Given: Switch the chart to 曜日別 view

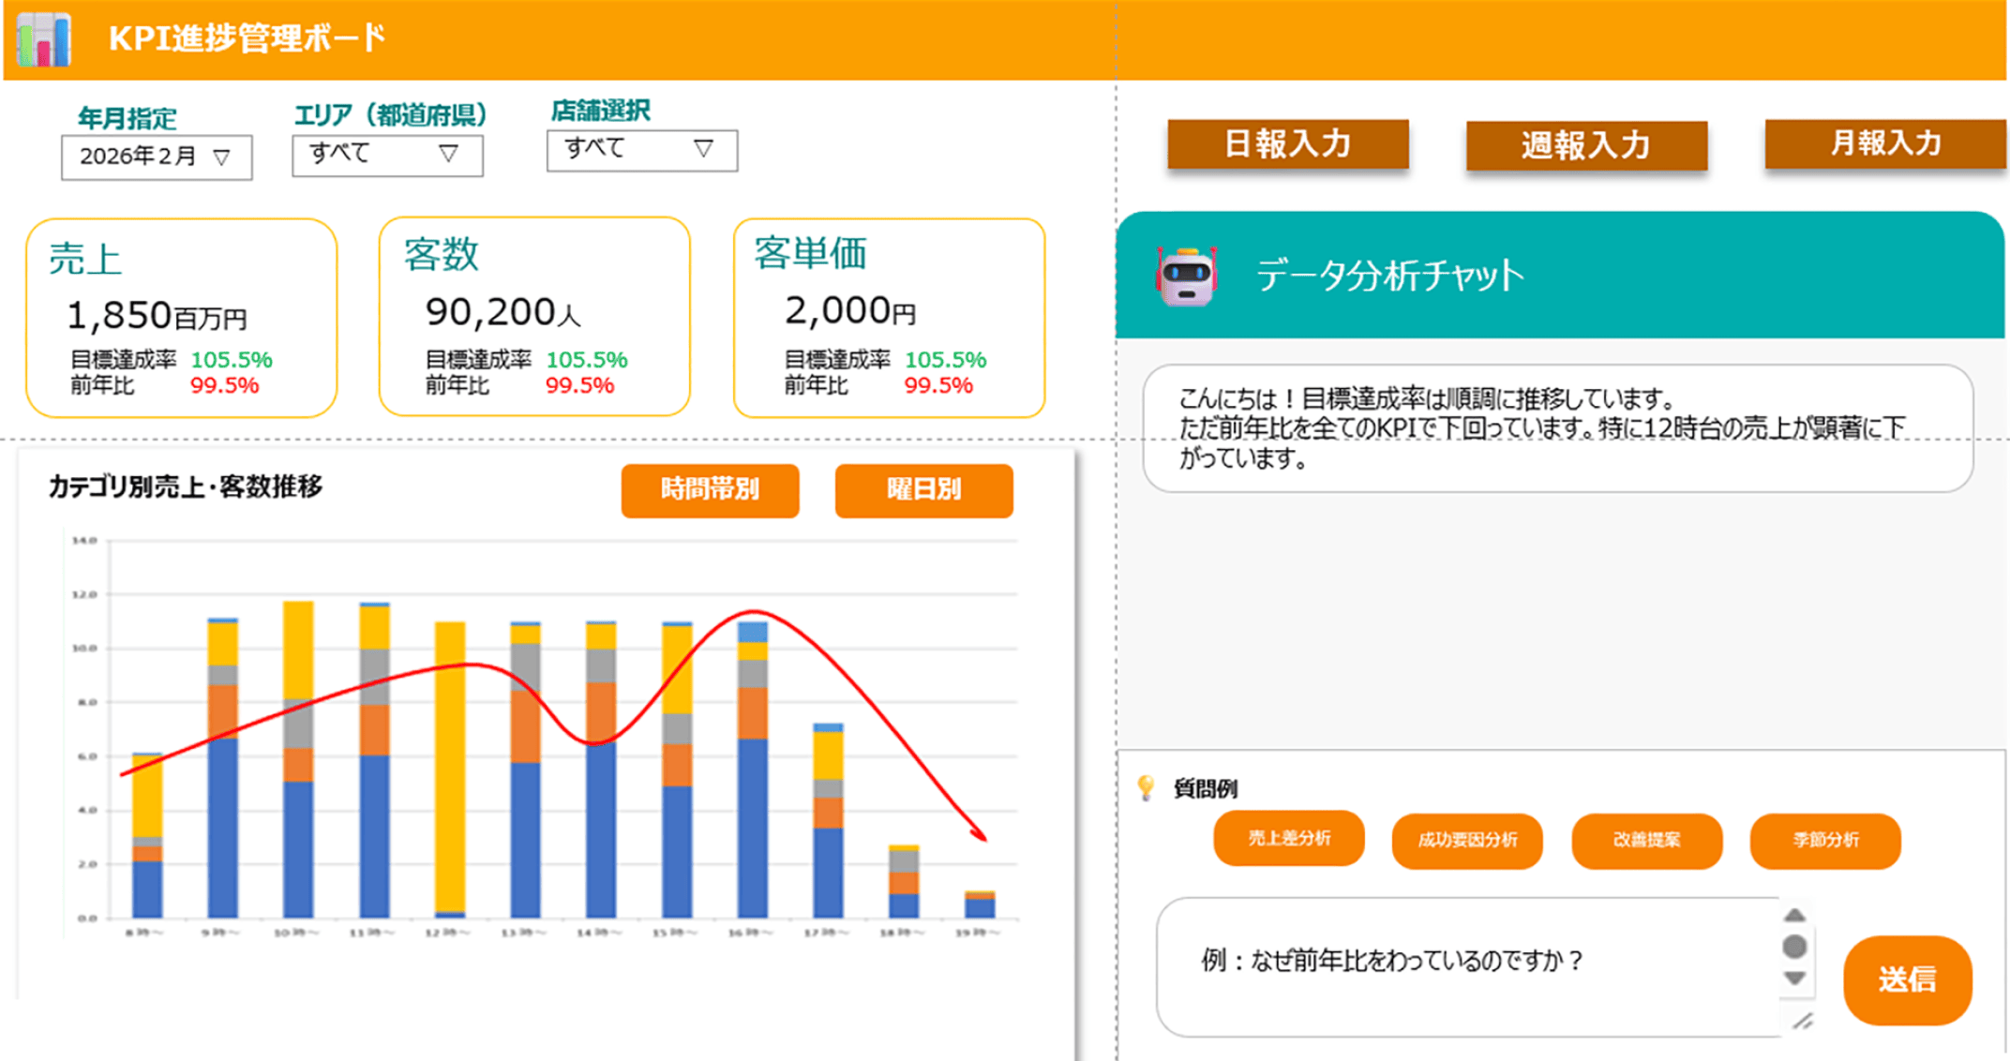Looking at the screenshot, I should click(x=923, y=490).
